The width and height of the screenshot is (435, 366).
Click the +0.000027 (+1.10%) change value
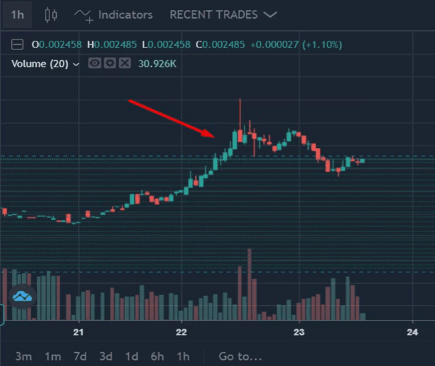click(x=296, y=45)
